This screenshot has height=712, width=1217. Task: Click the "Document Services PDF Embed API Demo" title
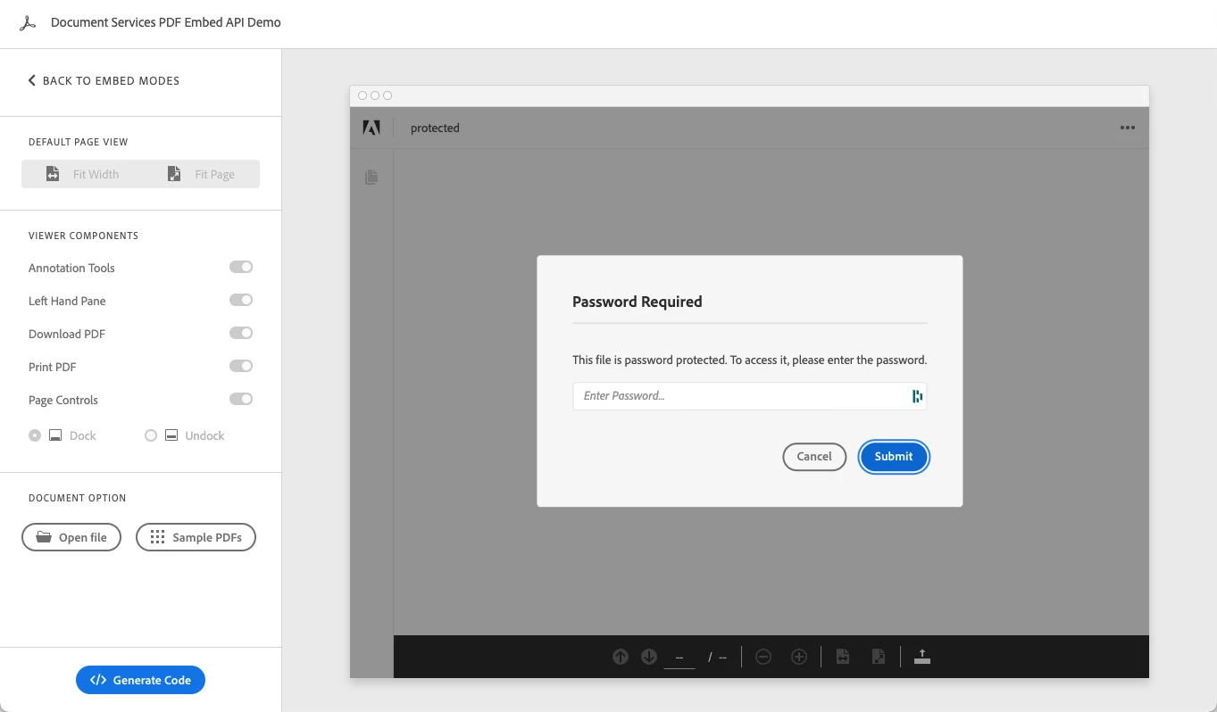(x=166, y=22)
